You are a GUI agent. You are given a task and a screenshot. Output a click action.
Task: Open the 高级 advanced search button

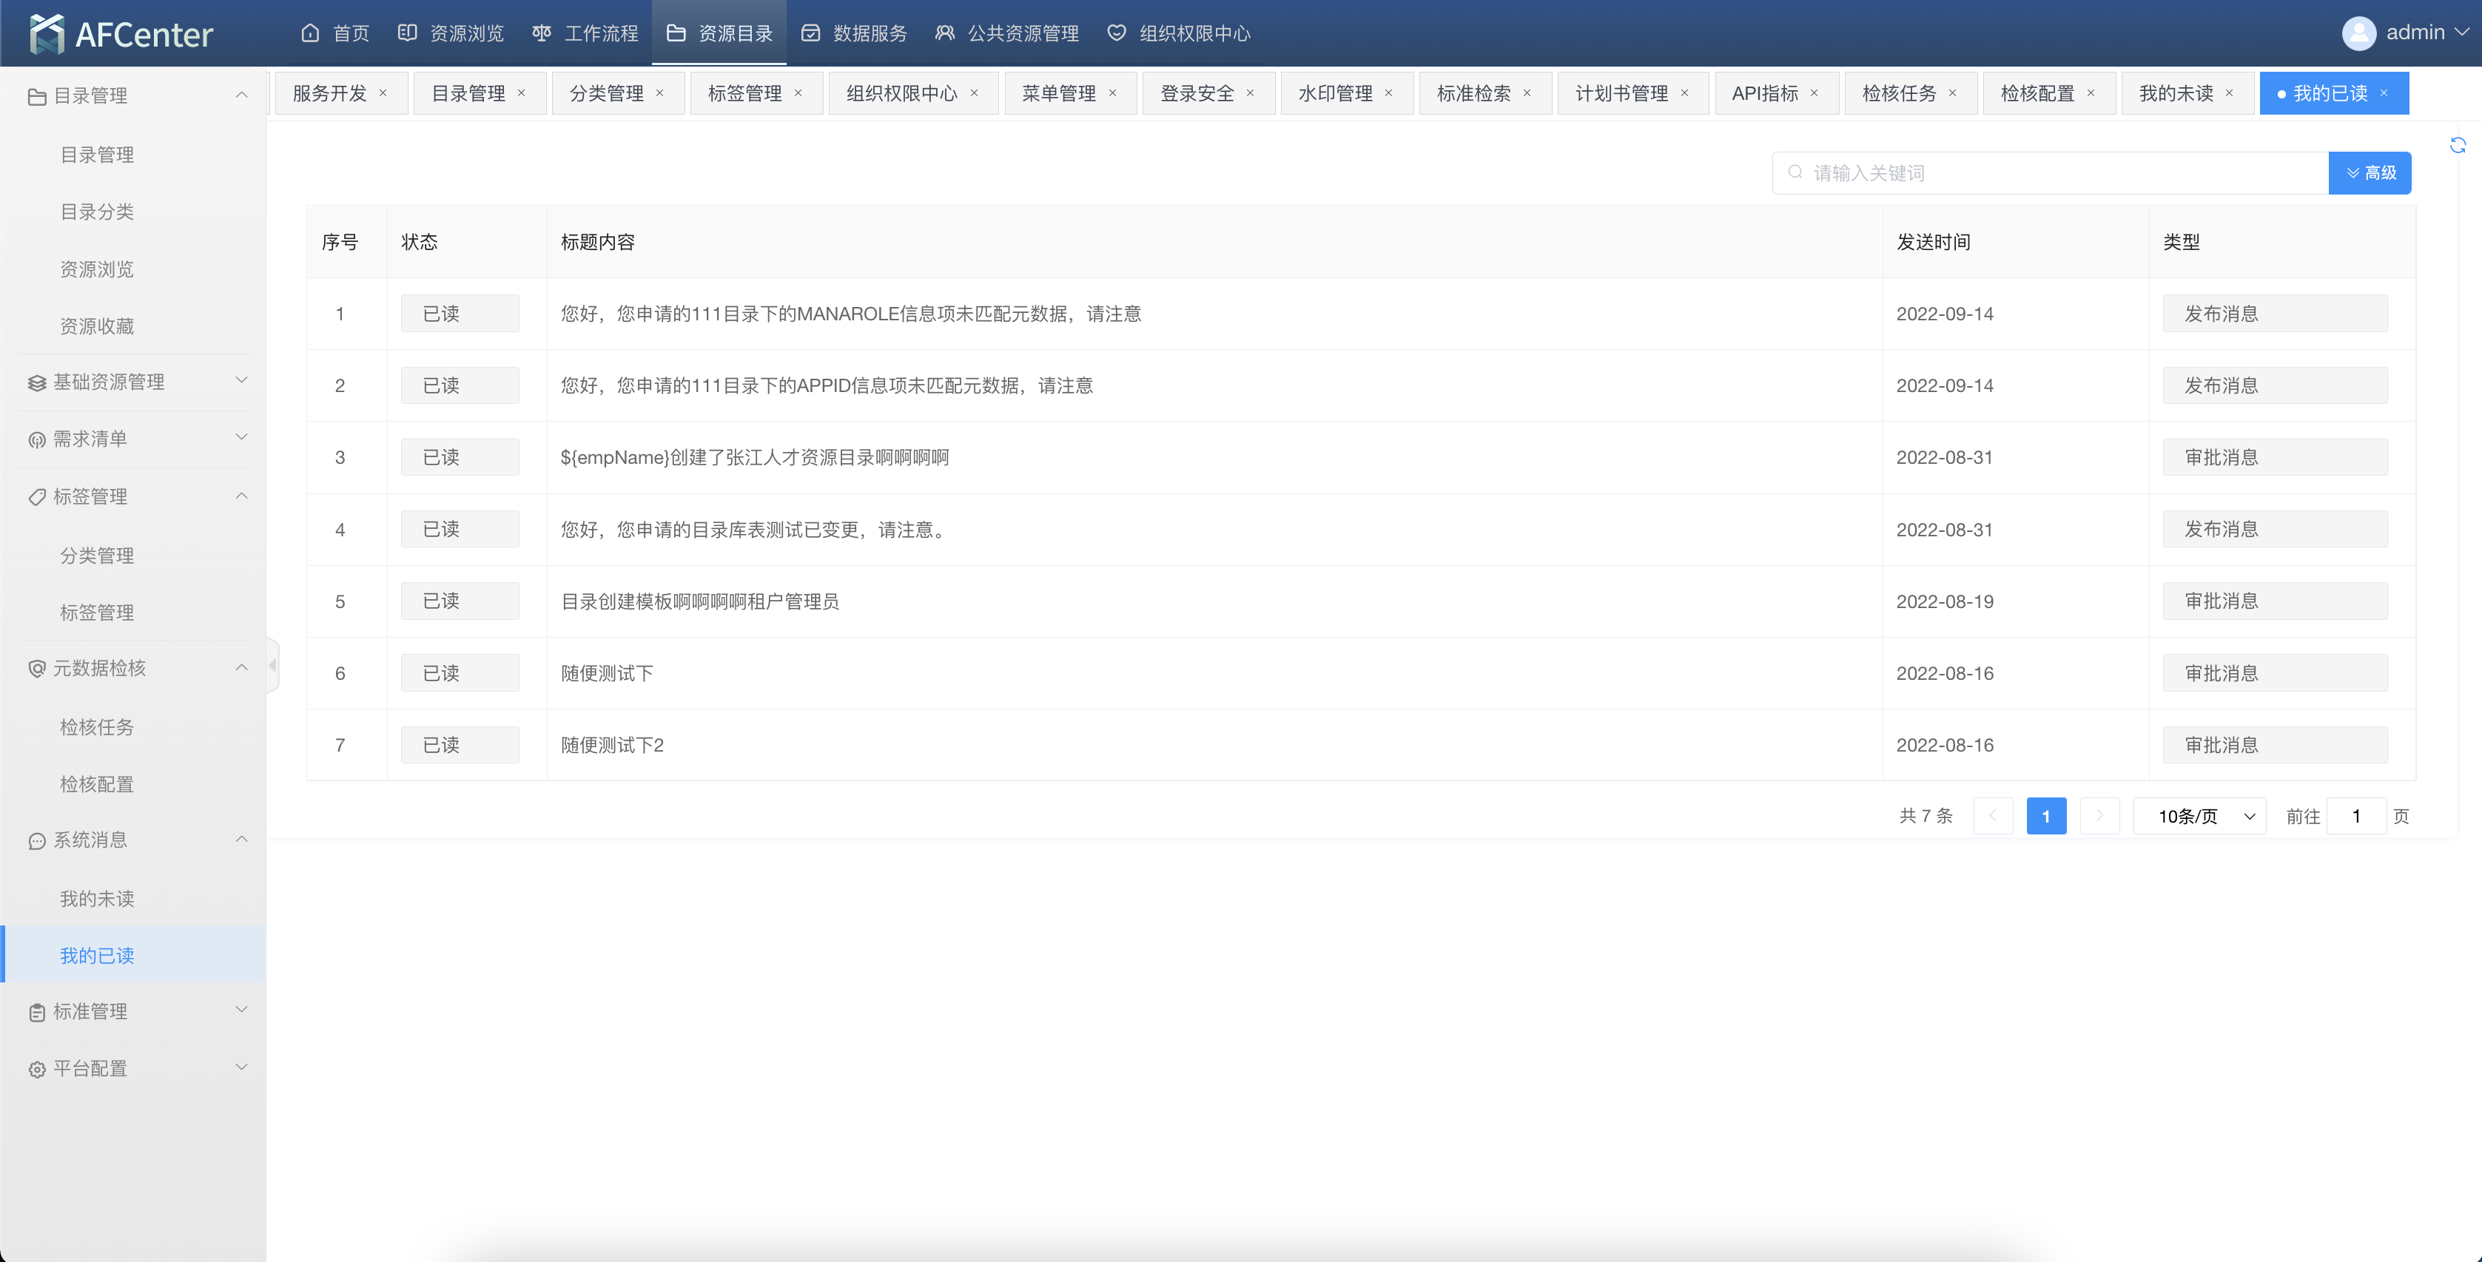pos(2370,172)
